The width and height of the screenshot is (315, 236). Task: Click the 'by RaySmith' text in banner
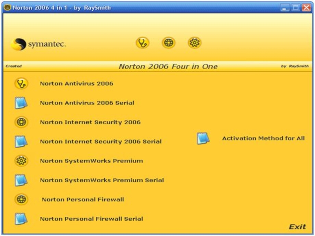tap(295, 66)
